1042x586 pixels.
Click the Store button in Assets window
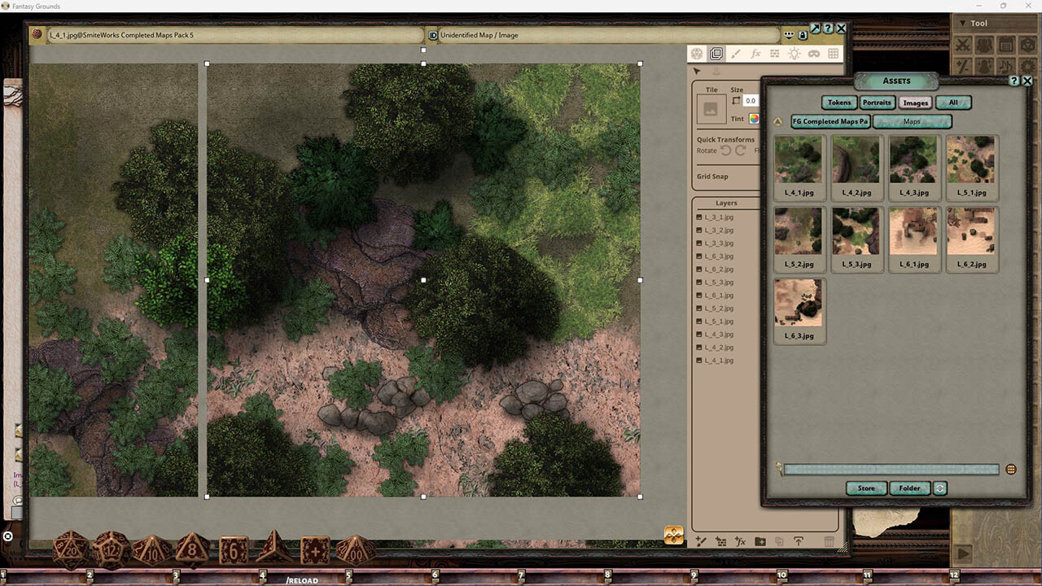coord(865,488)
